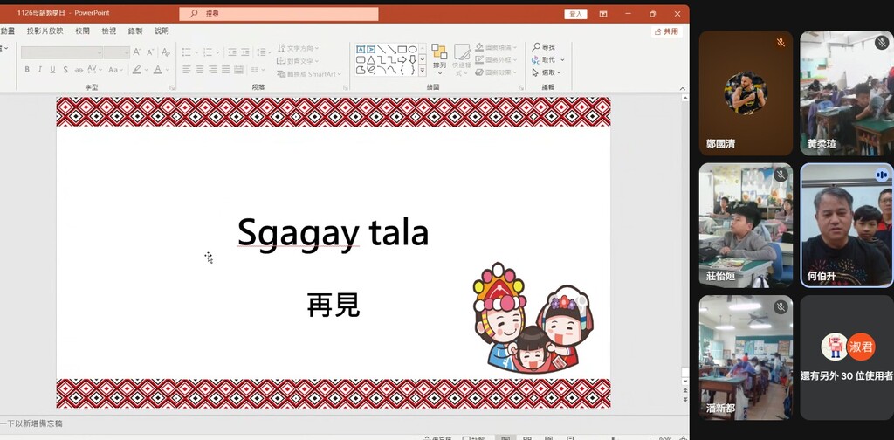Toggle underline formatting
Image resolution: width=894 pixels, height=440 pixels.
[x=52, y=70]
